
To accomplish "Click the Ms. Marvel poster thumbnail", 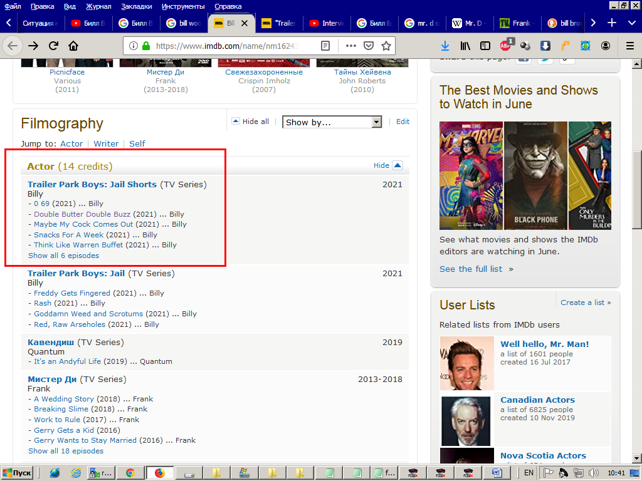I will (x=471, y=175).
